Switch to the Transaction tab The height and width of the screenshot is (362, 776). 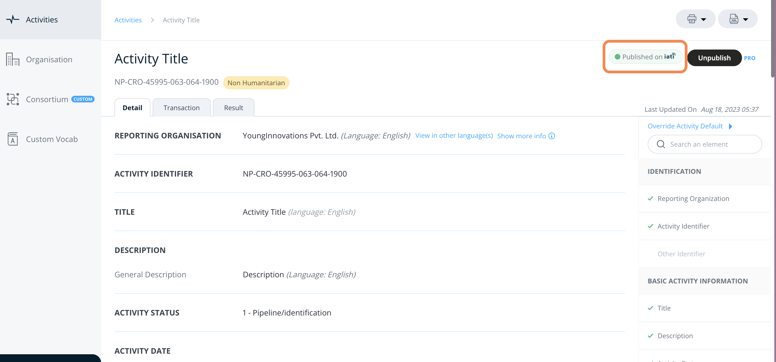click(x=181, y=108)
